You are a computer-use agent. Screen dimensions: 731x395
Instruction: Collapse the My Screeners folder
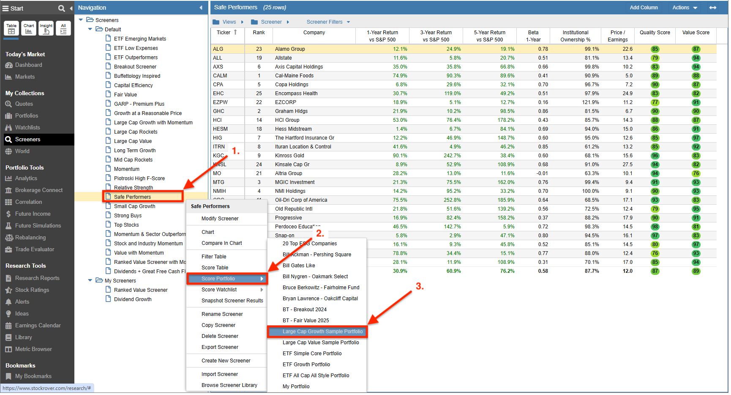90,280
